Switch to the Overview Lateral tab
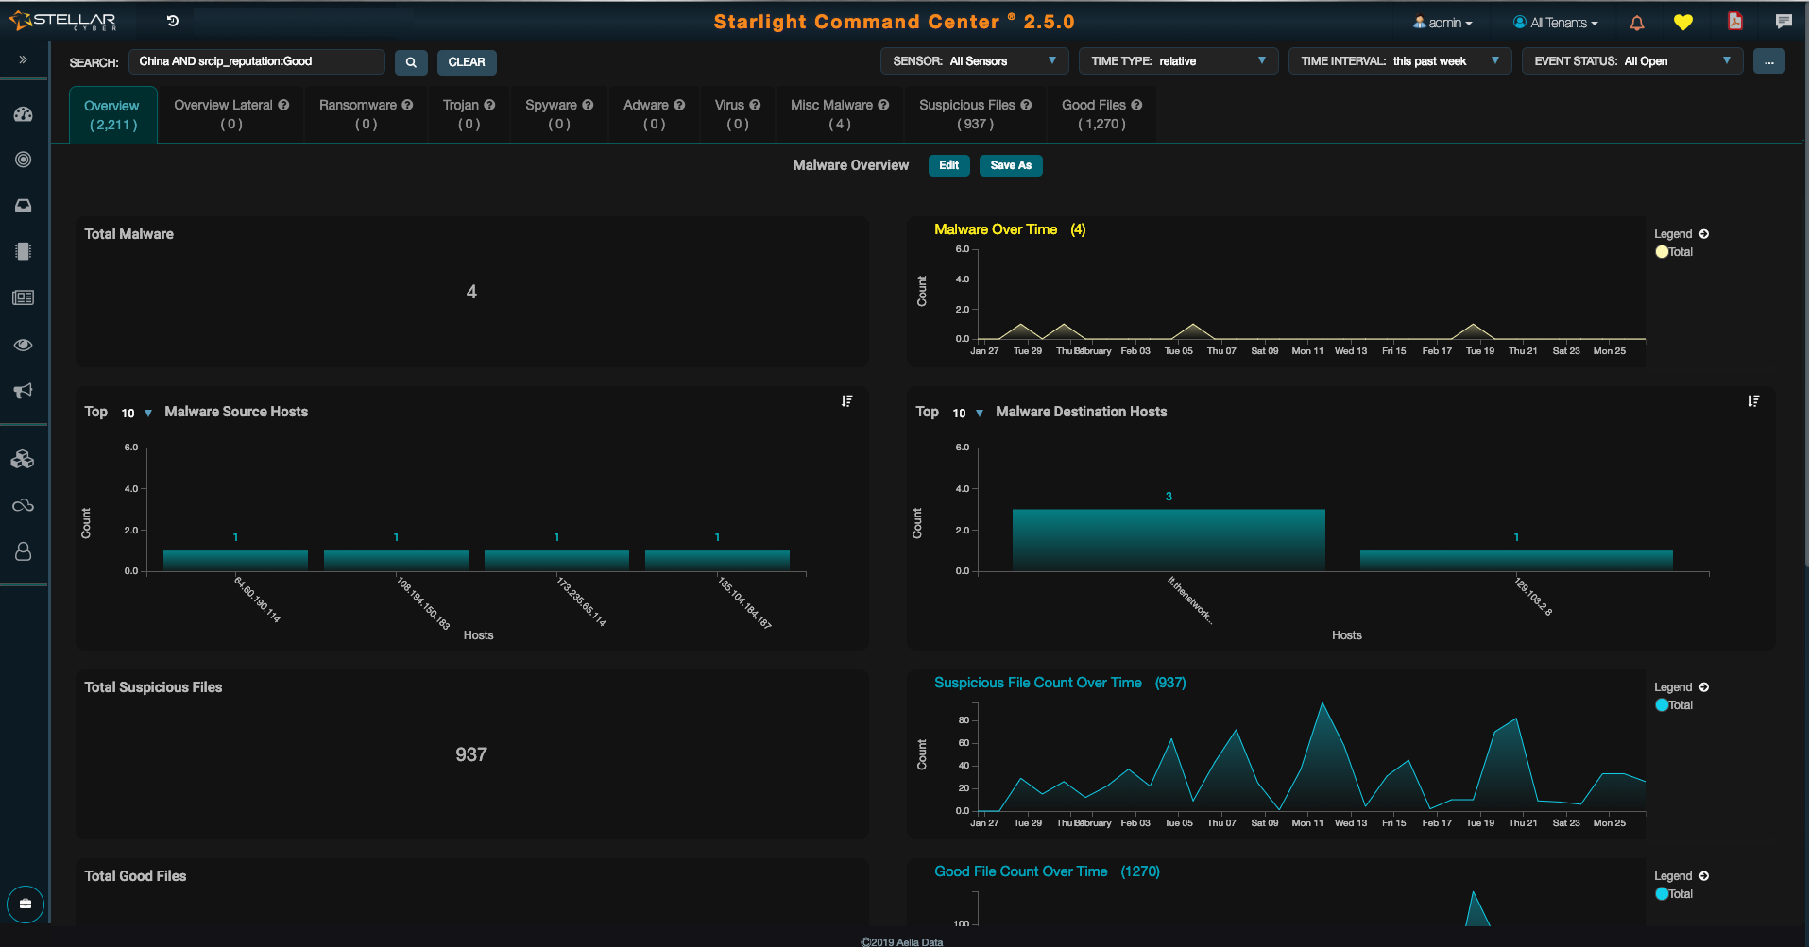The width and height of the screenshot is (1809, 947). point(231,114)
